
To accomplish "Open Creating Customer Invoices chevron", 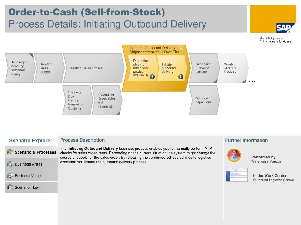I will coord(233,68).
